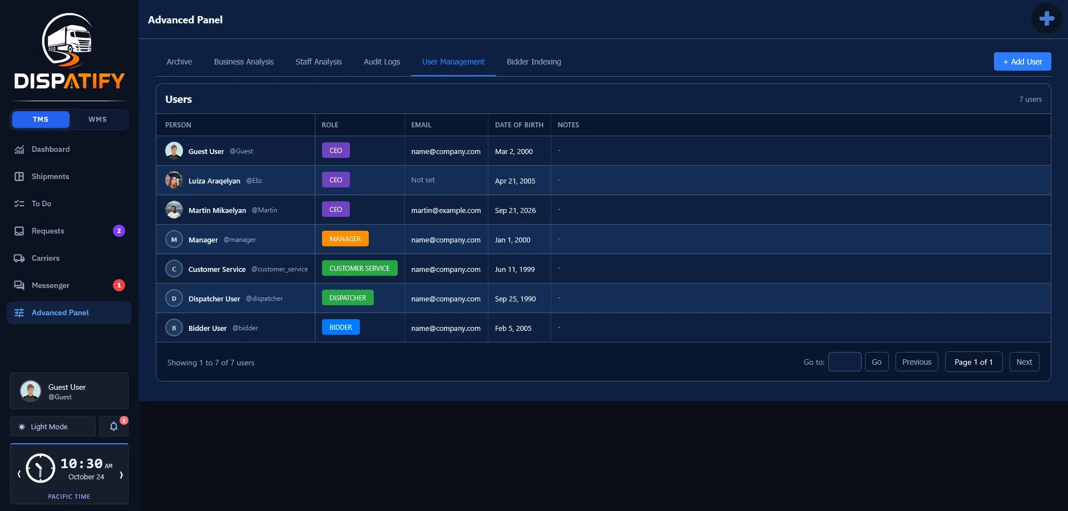Click Guest User's avatar in the table
This screenshot has height=511, width=1068.
174,151
